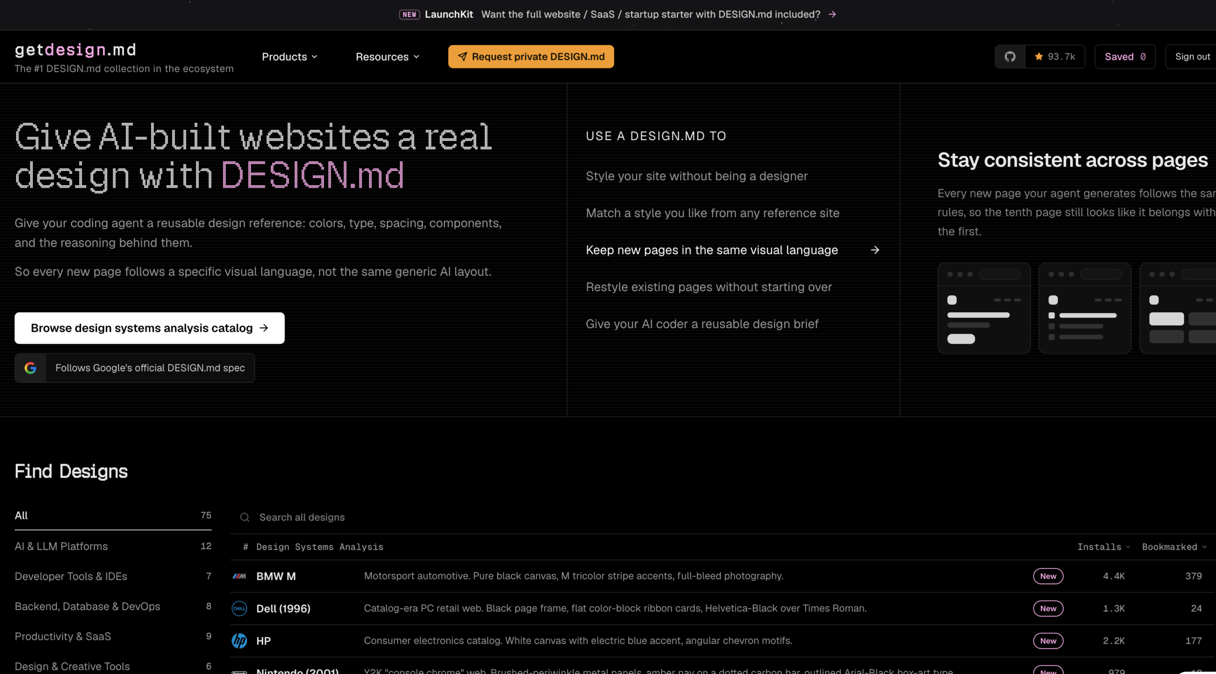
Task: Select Developer Tools & IDEs category
Action: tap(113, 576)
